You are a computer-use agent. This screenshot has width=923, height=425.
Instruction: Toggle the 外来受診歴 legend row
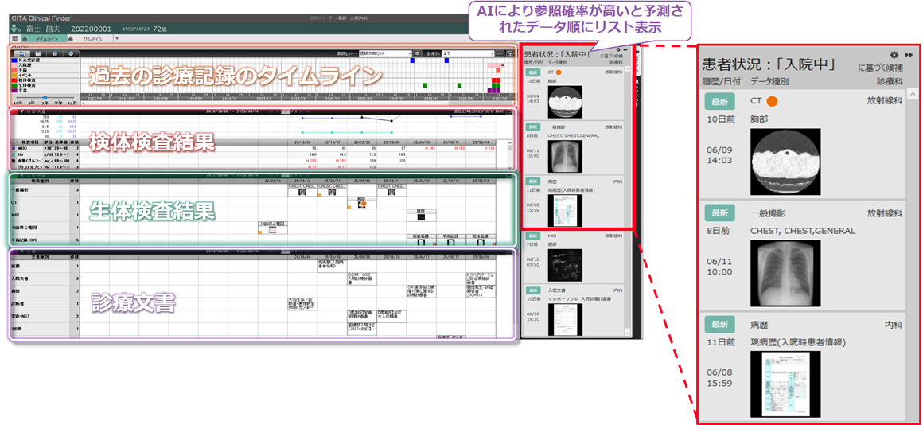pos(30,60)
